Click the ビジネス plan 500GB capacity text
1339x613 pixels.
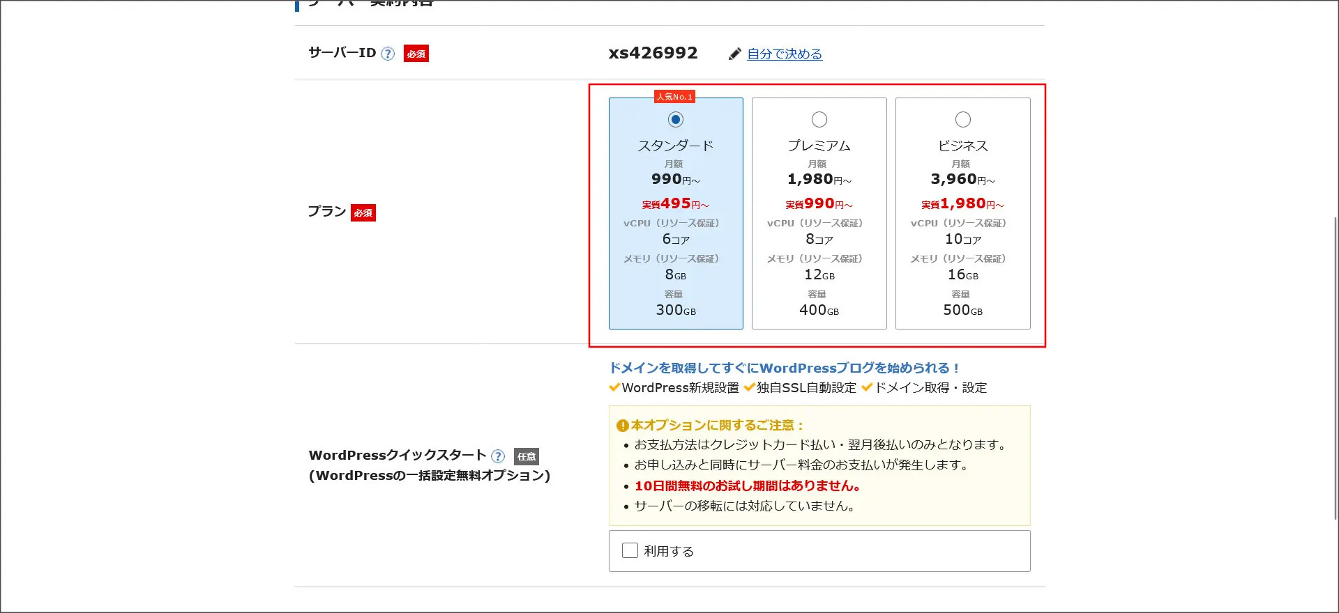click(x=962, y=310)
